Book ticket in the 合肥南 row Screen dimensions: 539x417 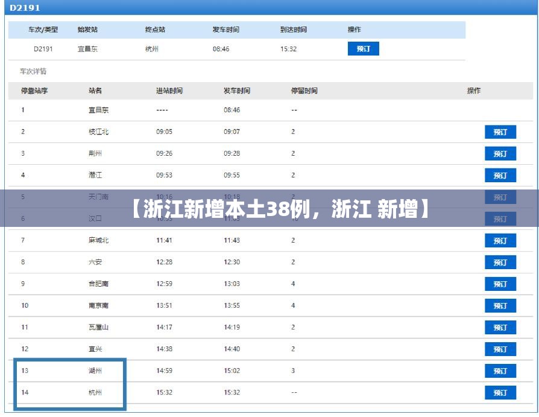pos(500,284)
